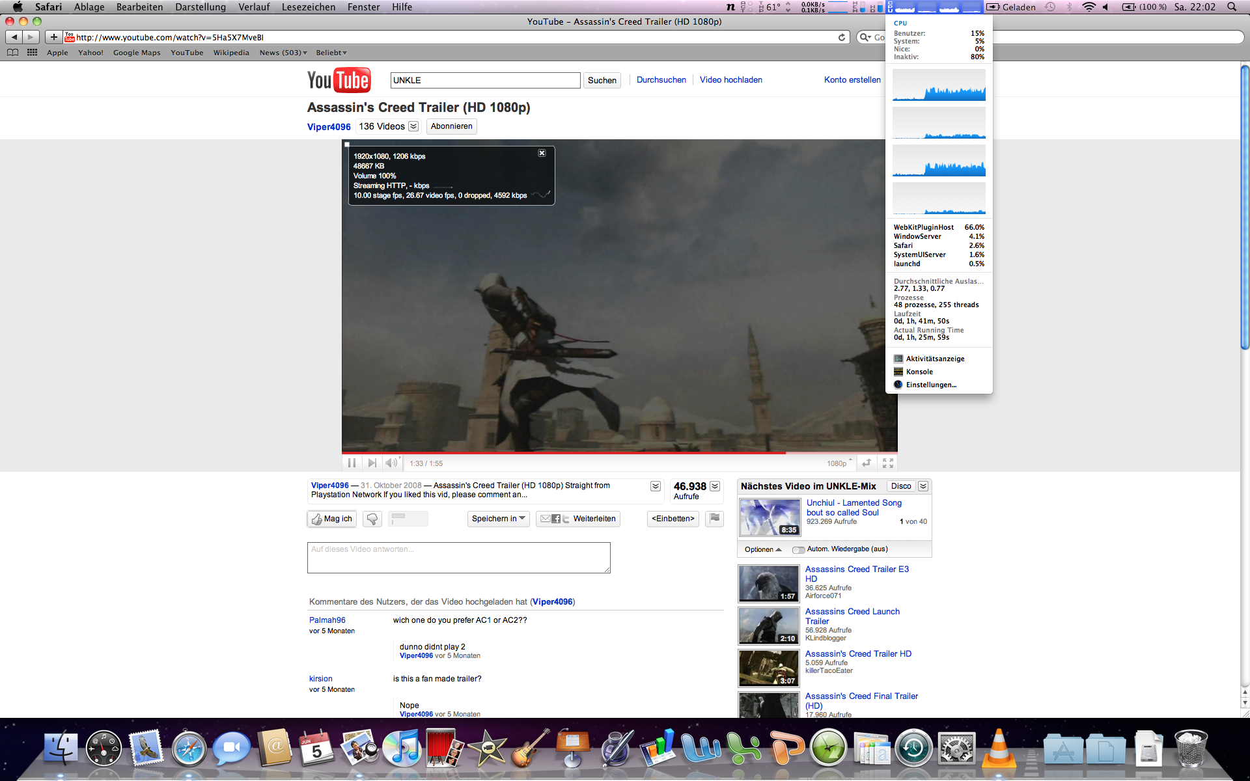
Task: Click the search field containing UNKLE
Action: 485,80
